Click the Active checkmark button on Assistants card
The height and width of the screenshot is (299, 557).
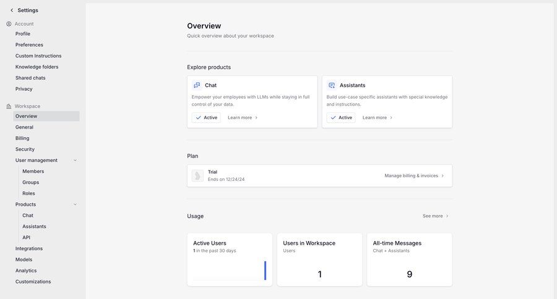(341, 117)
